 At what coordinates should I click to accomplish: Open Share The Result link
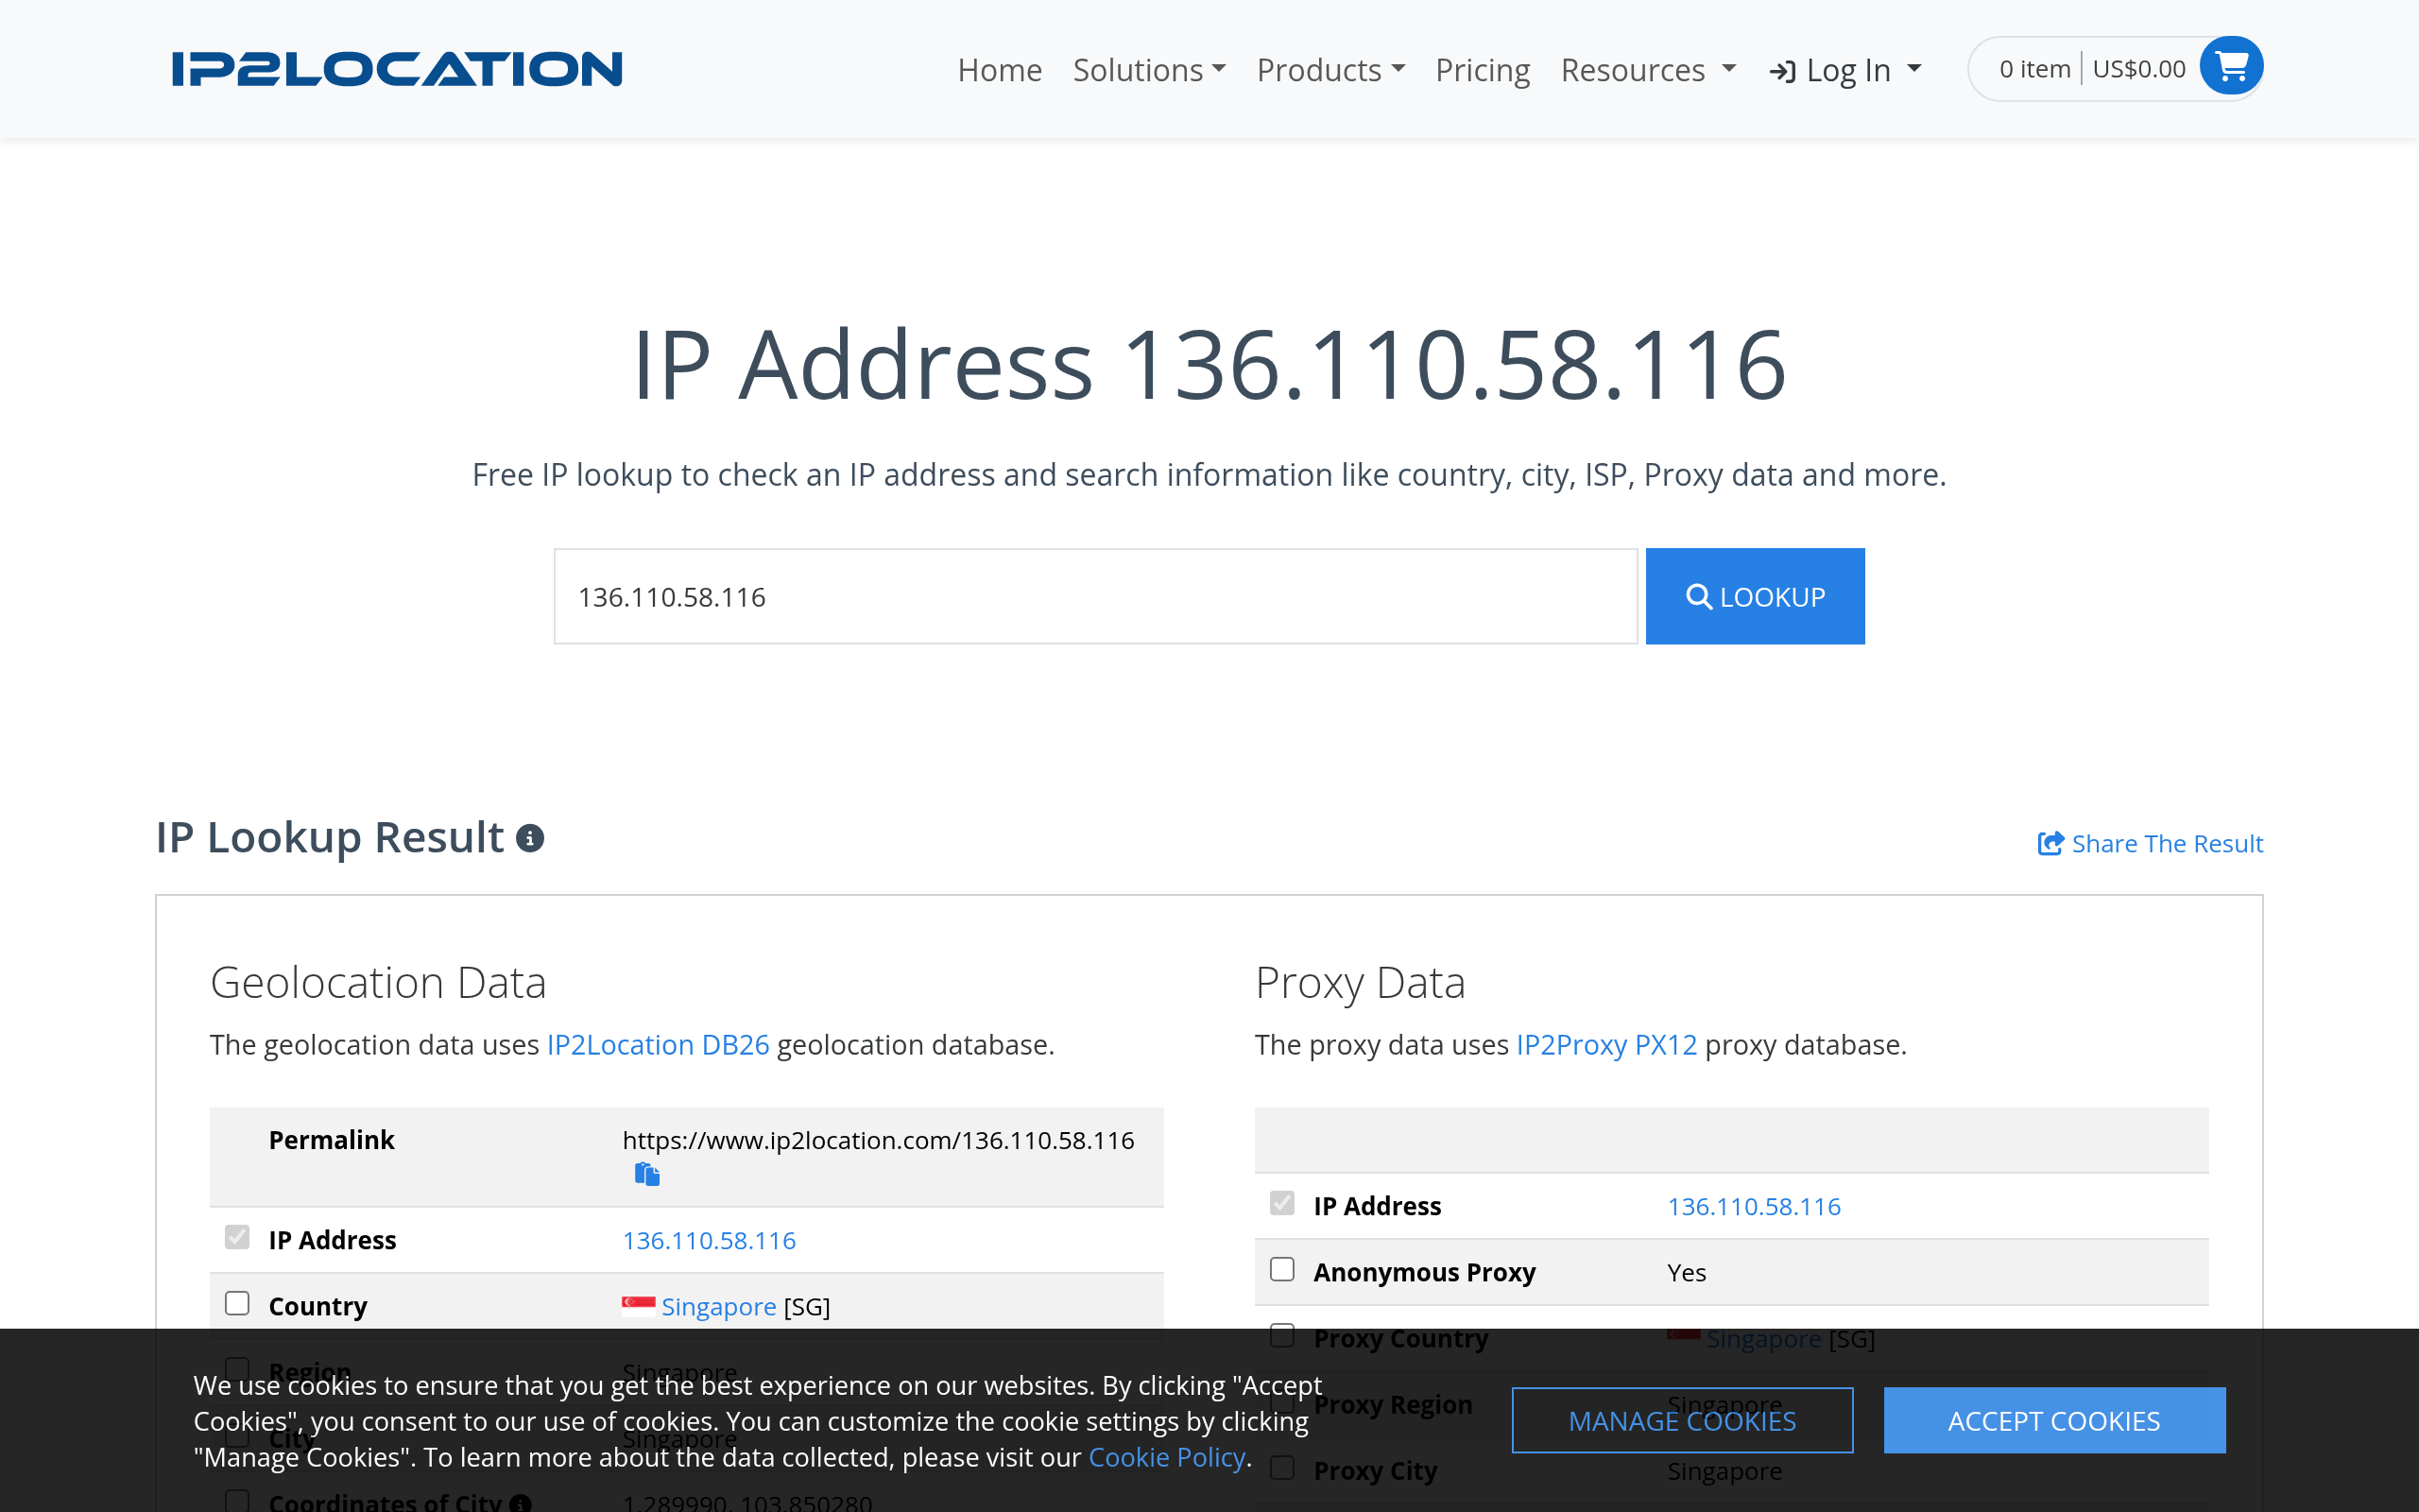point(2150,843)
